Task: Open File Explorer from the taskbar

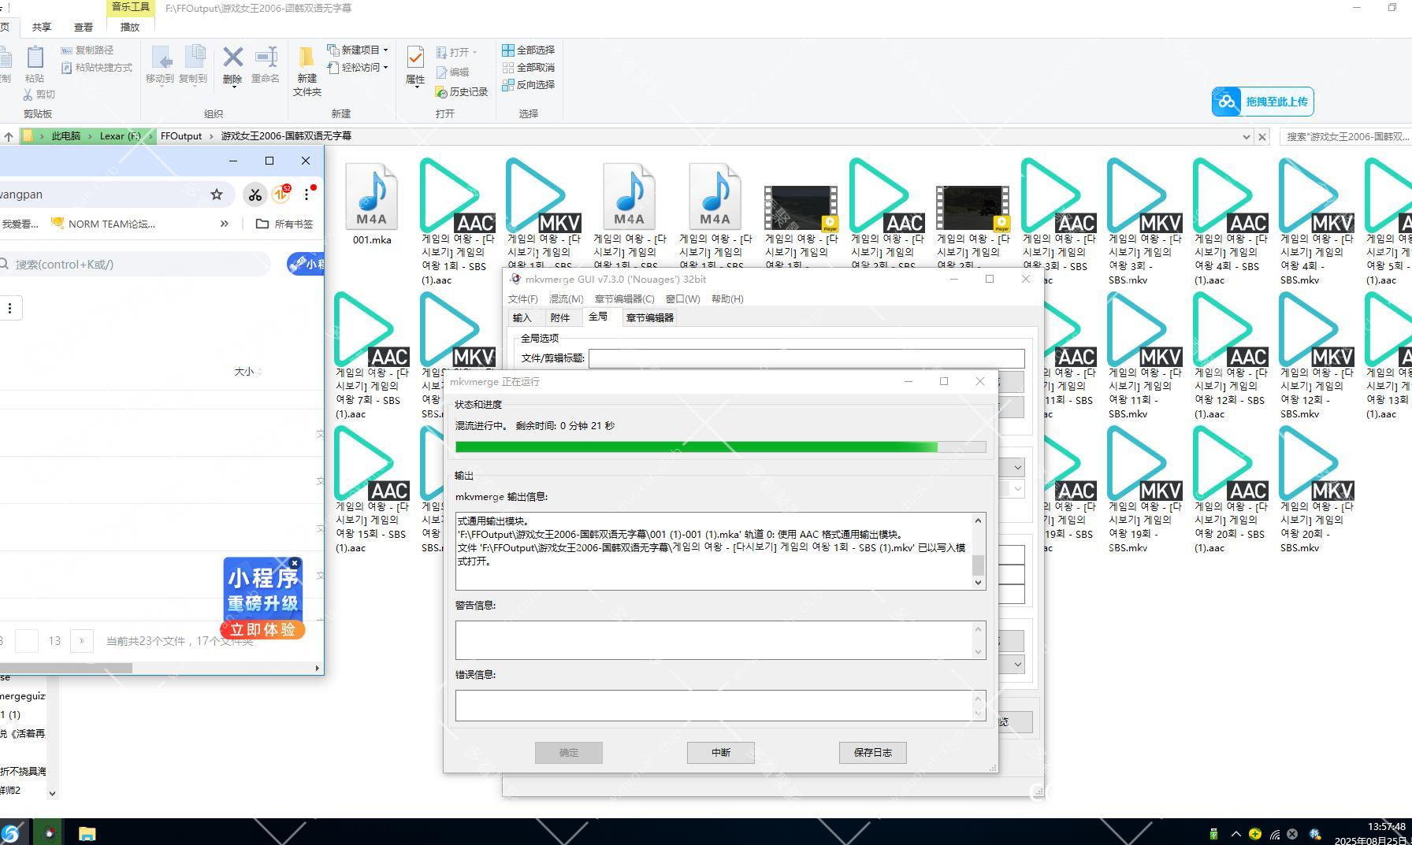Action: tap(87, 832)
